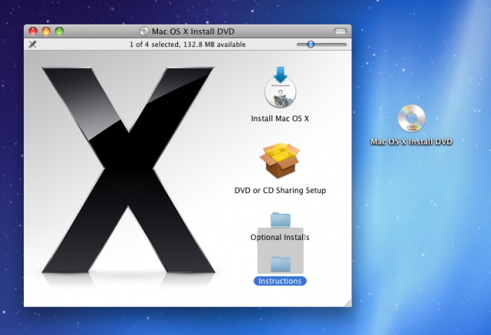Select the Mac OS X Install DVD desktop disc icon
This screenshot has width=491, height=335.
411,119
